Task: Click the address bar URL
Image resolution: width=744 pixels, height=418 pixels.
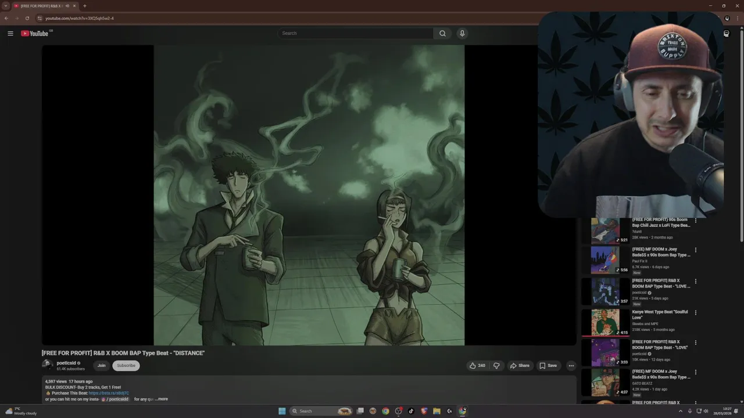Action: coord(80,18)
